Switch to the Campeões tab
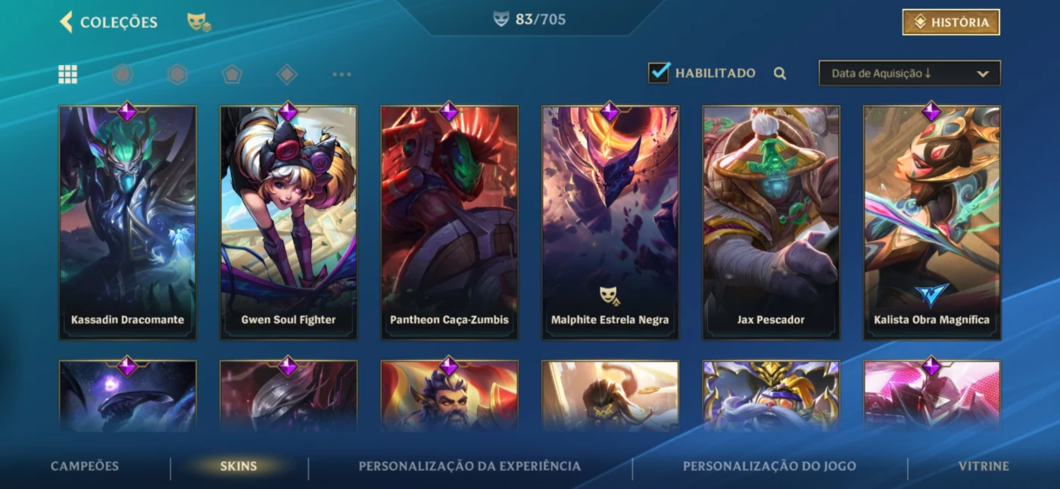The image size is (1060, 489). (x=85, y=466)
